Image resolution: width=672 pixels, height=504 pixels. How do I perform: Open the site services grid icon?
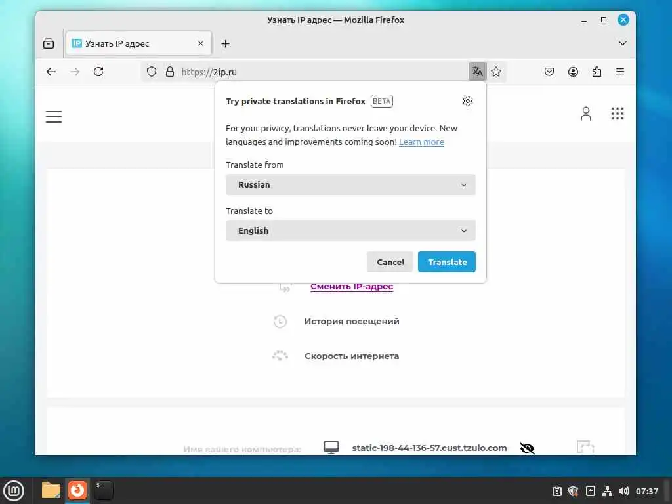(618, 114)
